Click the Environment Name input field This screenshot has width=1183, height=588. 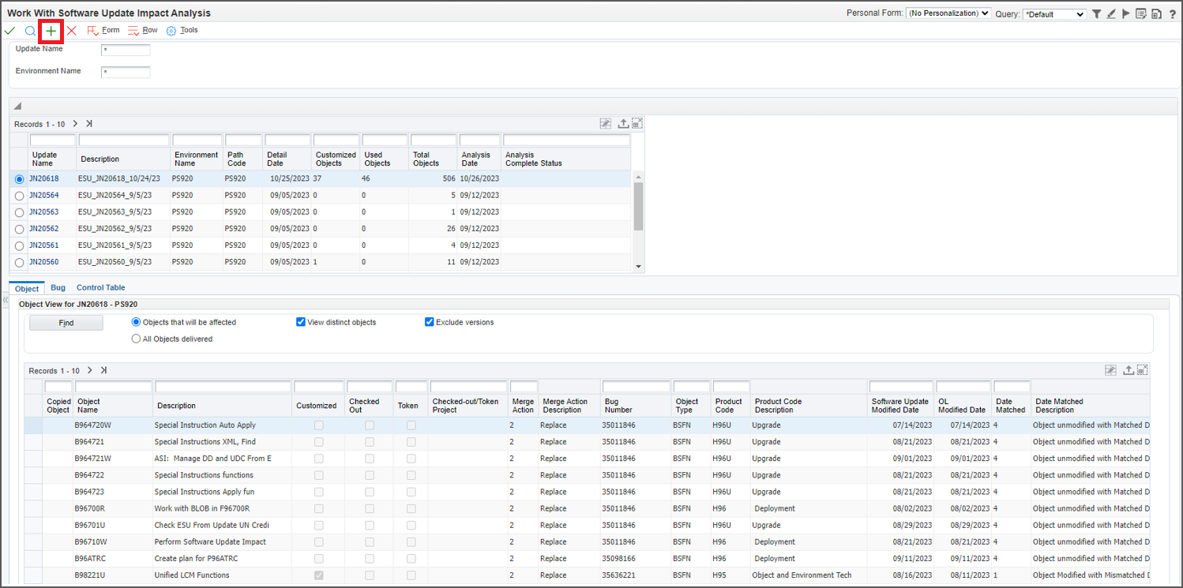pyautogui.click(x=126, y=72)
